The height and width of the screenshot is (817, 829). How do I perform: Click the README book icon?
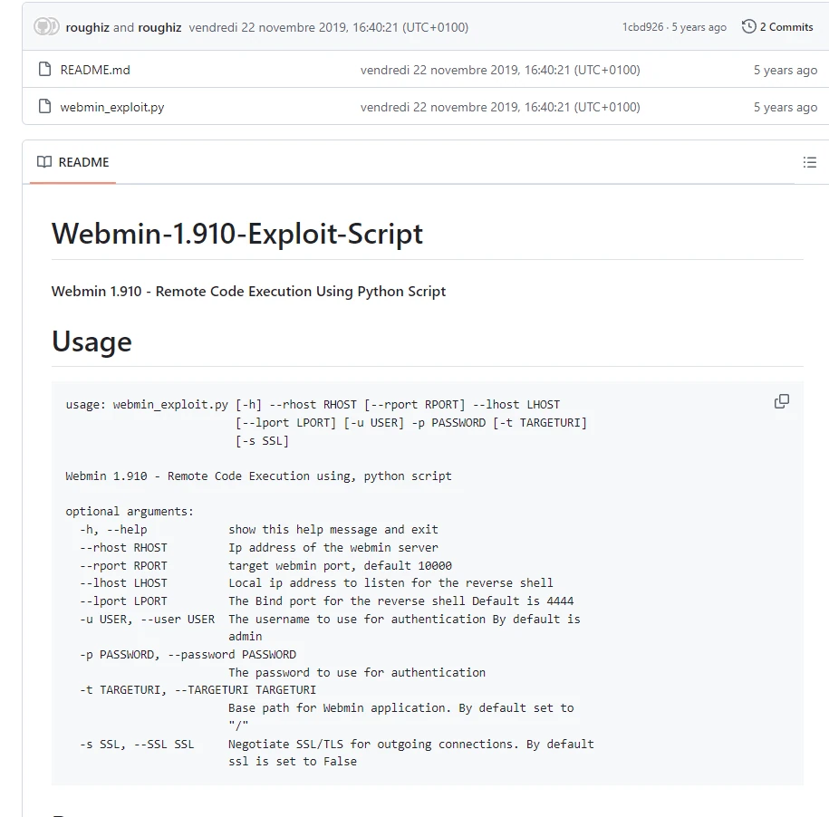point(44,162)
